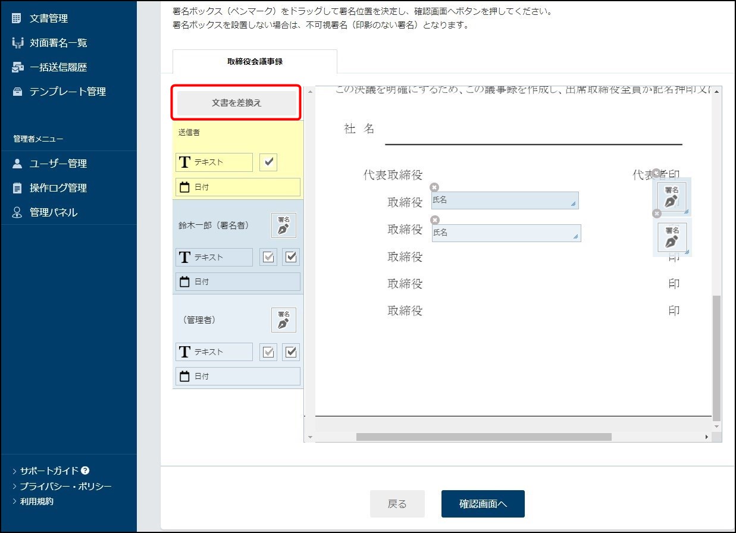Click inside the second 氏名 text box
Image resolution: width=736 pixels, height=533 pixels.
point(506,233)
